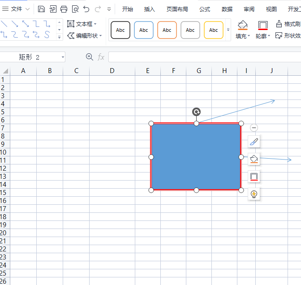Expand the shape styles gallery
Viewport: 301px width, 285px height.
pos(228,30)
